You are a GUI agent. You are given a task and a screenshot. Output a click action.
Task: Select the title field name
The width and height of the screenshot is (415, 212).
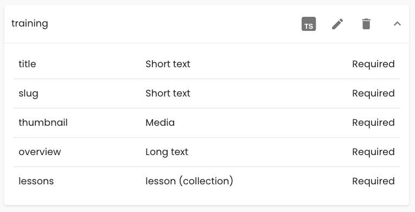[27, 64]
